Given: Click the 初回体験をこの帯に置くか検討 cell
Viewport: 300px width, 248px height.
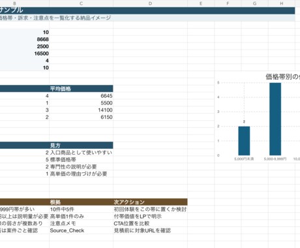Looking at the screenshot, I should (x=150, y=209).
